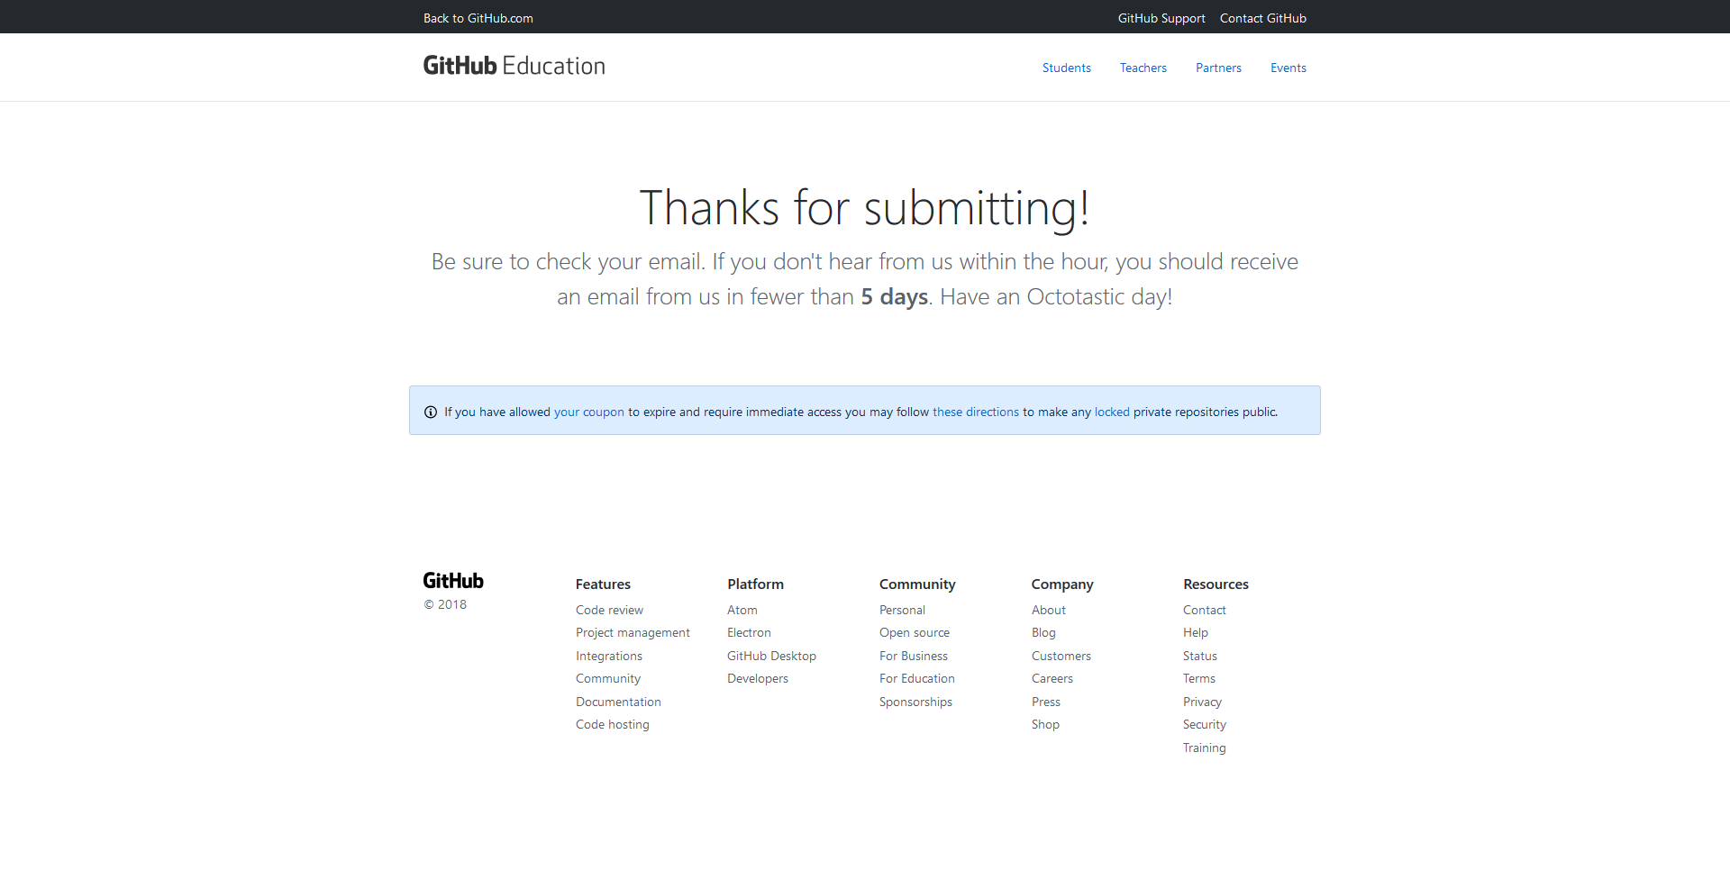The height and width of the screenshot is (870, 1730).
Task: Open Integrations footer link
Action: coord(609,656)
